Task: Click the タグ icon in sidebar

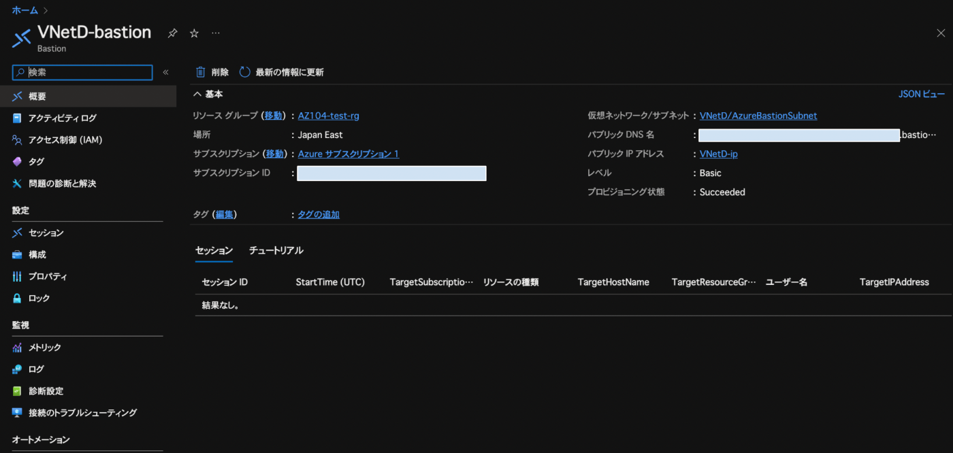Action: click(x=17, y=162)
